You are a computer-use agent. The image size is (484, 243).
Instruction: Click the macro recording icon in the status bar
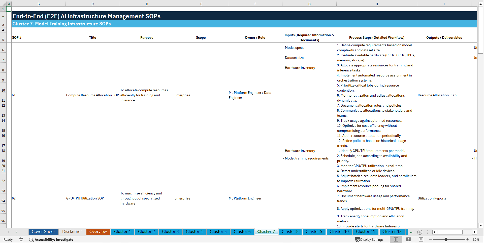click(21, 239)
